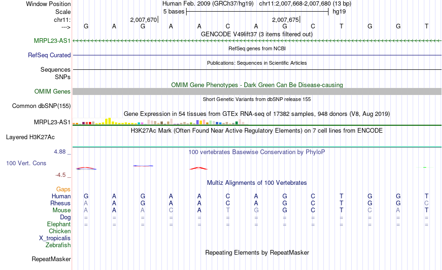Image resolution: width=442 pixels, height=270 pixels.
Task: Click the -4.5 PhyloP lower scale value
Action: (60, 175)
